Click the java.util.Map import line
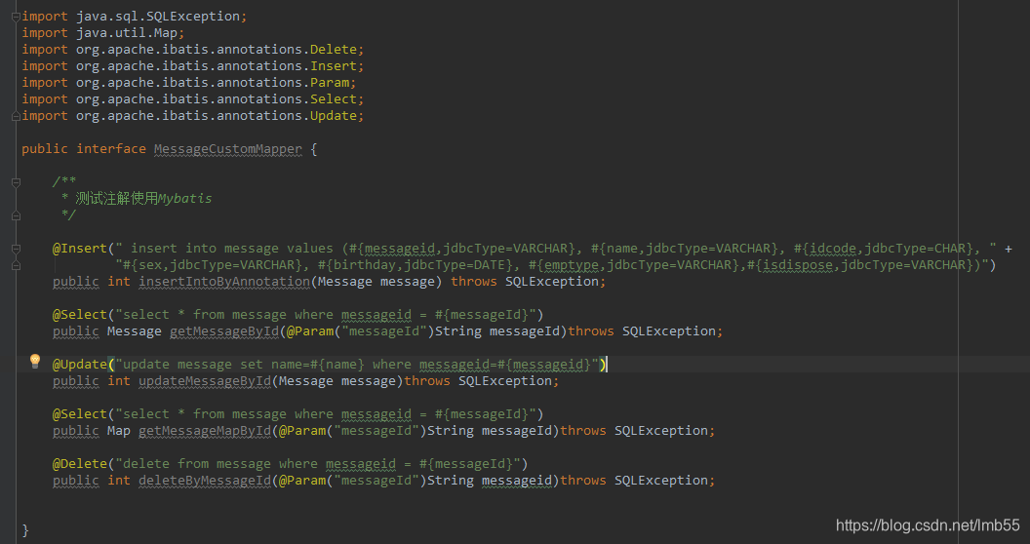 click(103, 33)
